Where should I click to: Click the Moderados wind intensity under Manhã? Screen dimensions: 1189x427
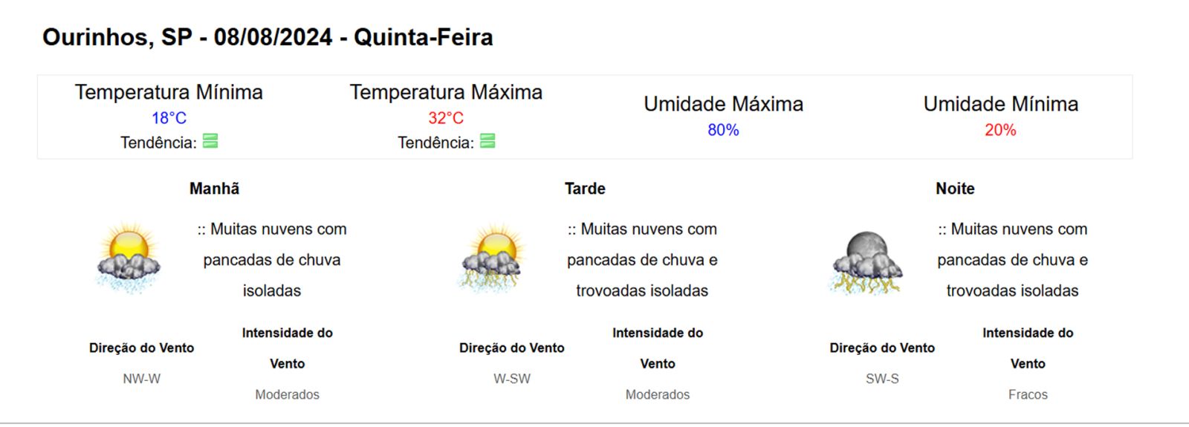tap(287, 394)
